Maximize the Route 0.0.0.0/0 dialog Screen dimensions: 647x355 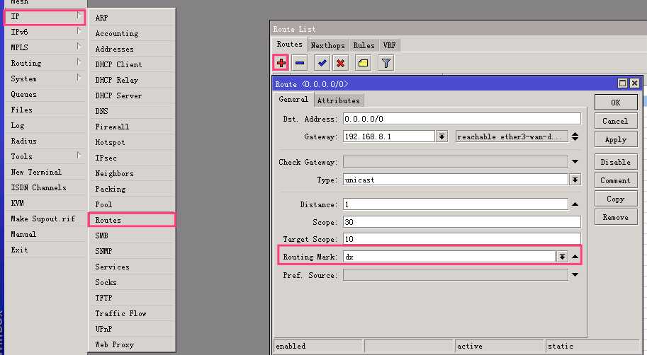[x=622, y=83]
